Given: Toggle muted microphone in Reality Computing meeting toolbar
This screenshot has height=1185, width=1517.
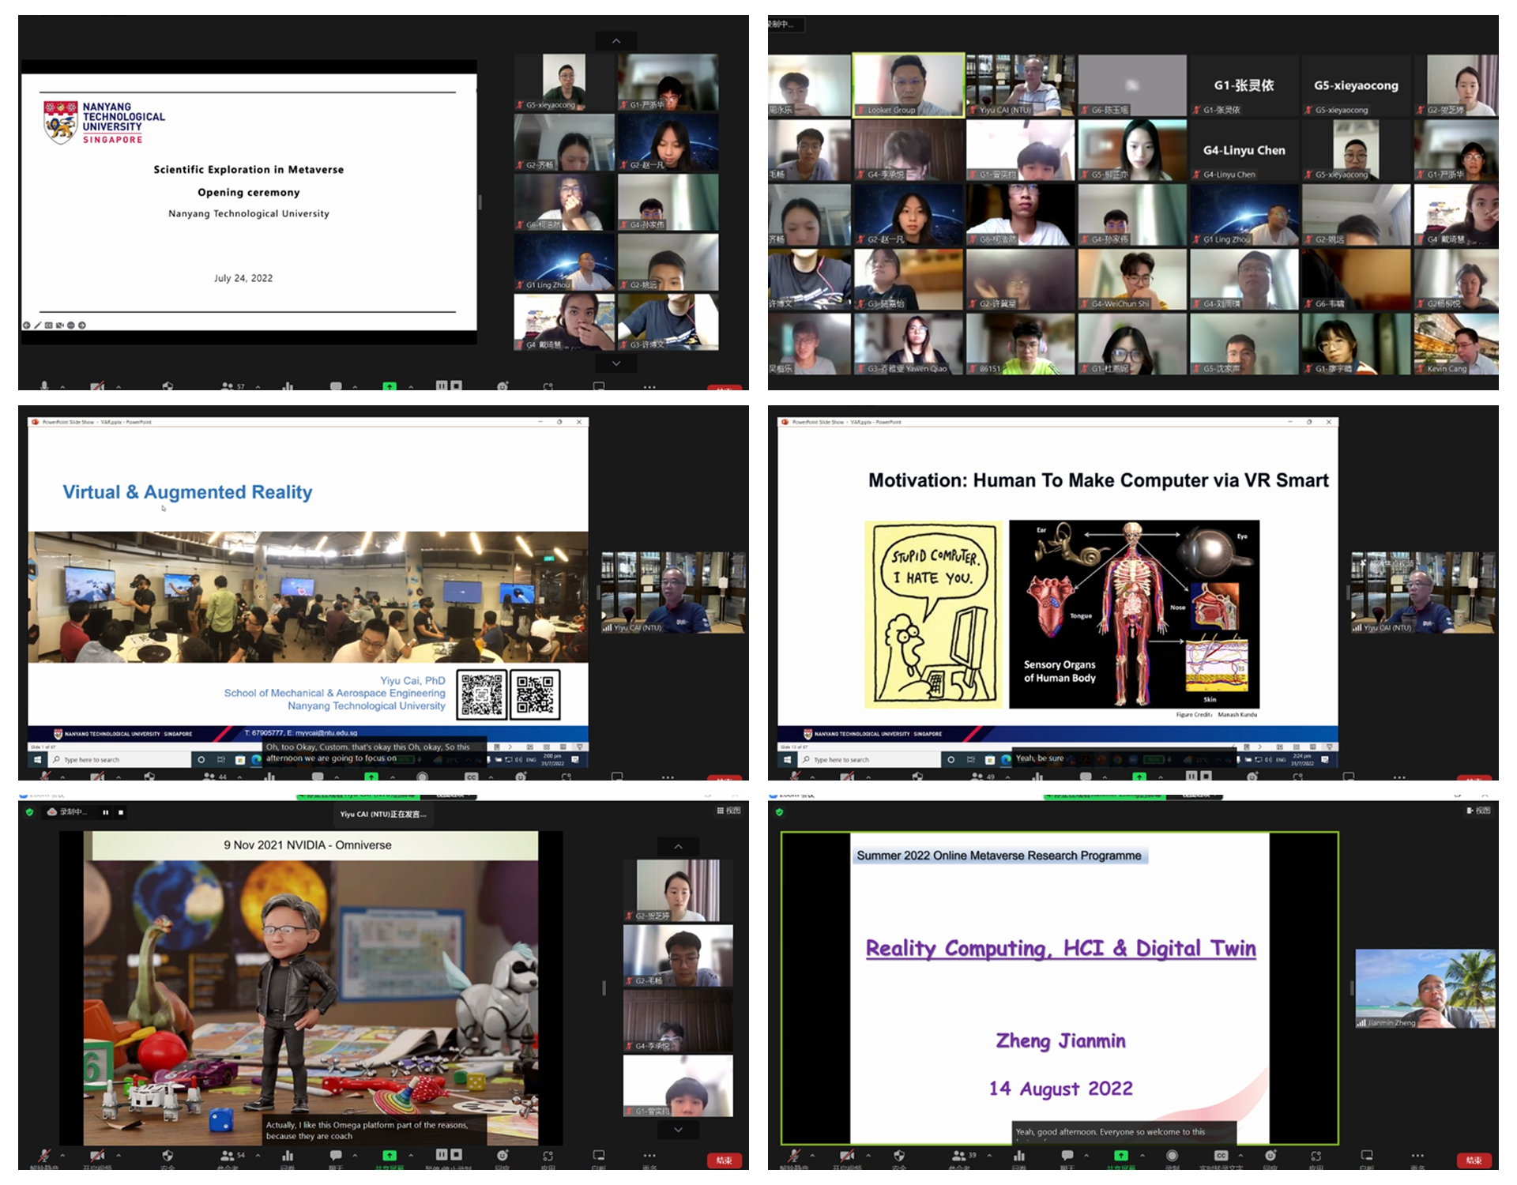Looking at the screenshot, I should point(794,1156).
